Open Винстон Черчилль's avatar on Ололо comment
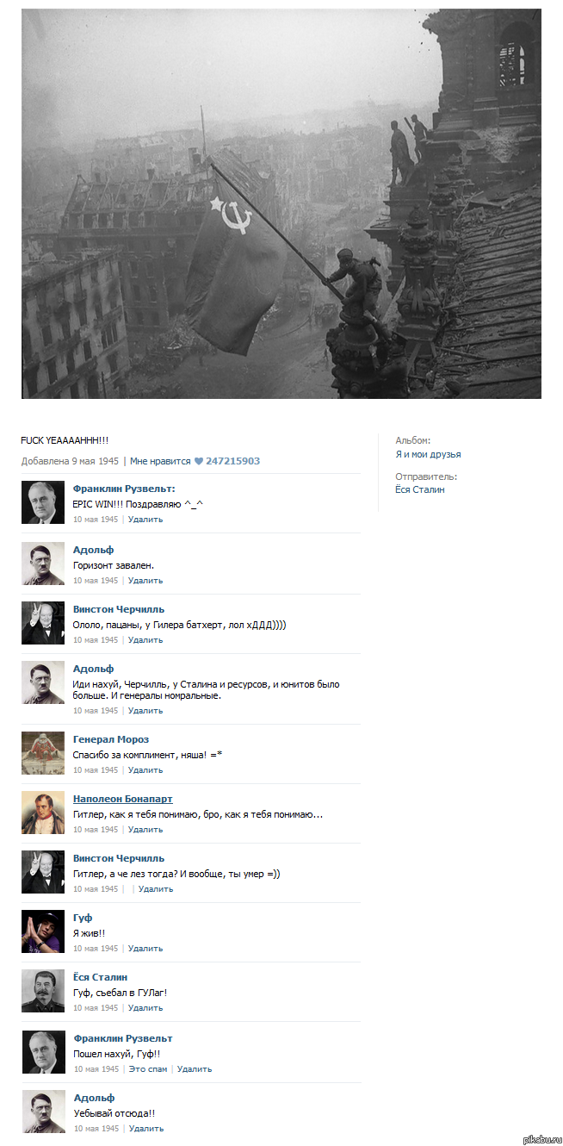563x1146 pixels. pos(43,622)
